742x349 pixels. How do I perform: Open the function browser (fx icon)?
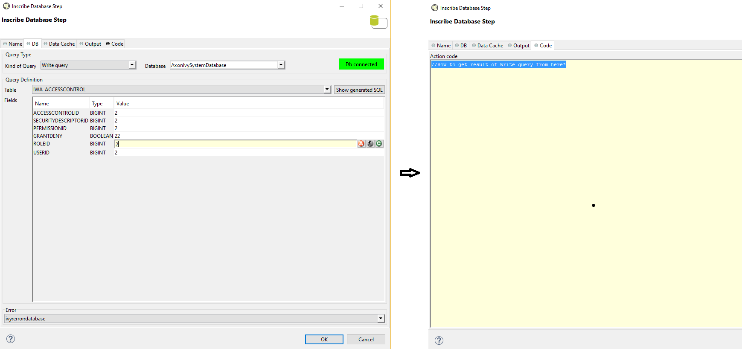coord(370,144)
